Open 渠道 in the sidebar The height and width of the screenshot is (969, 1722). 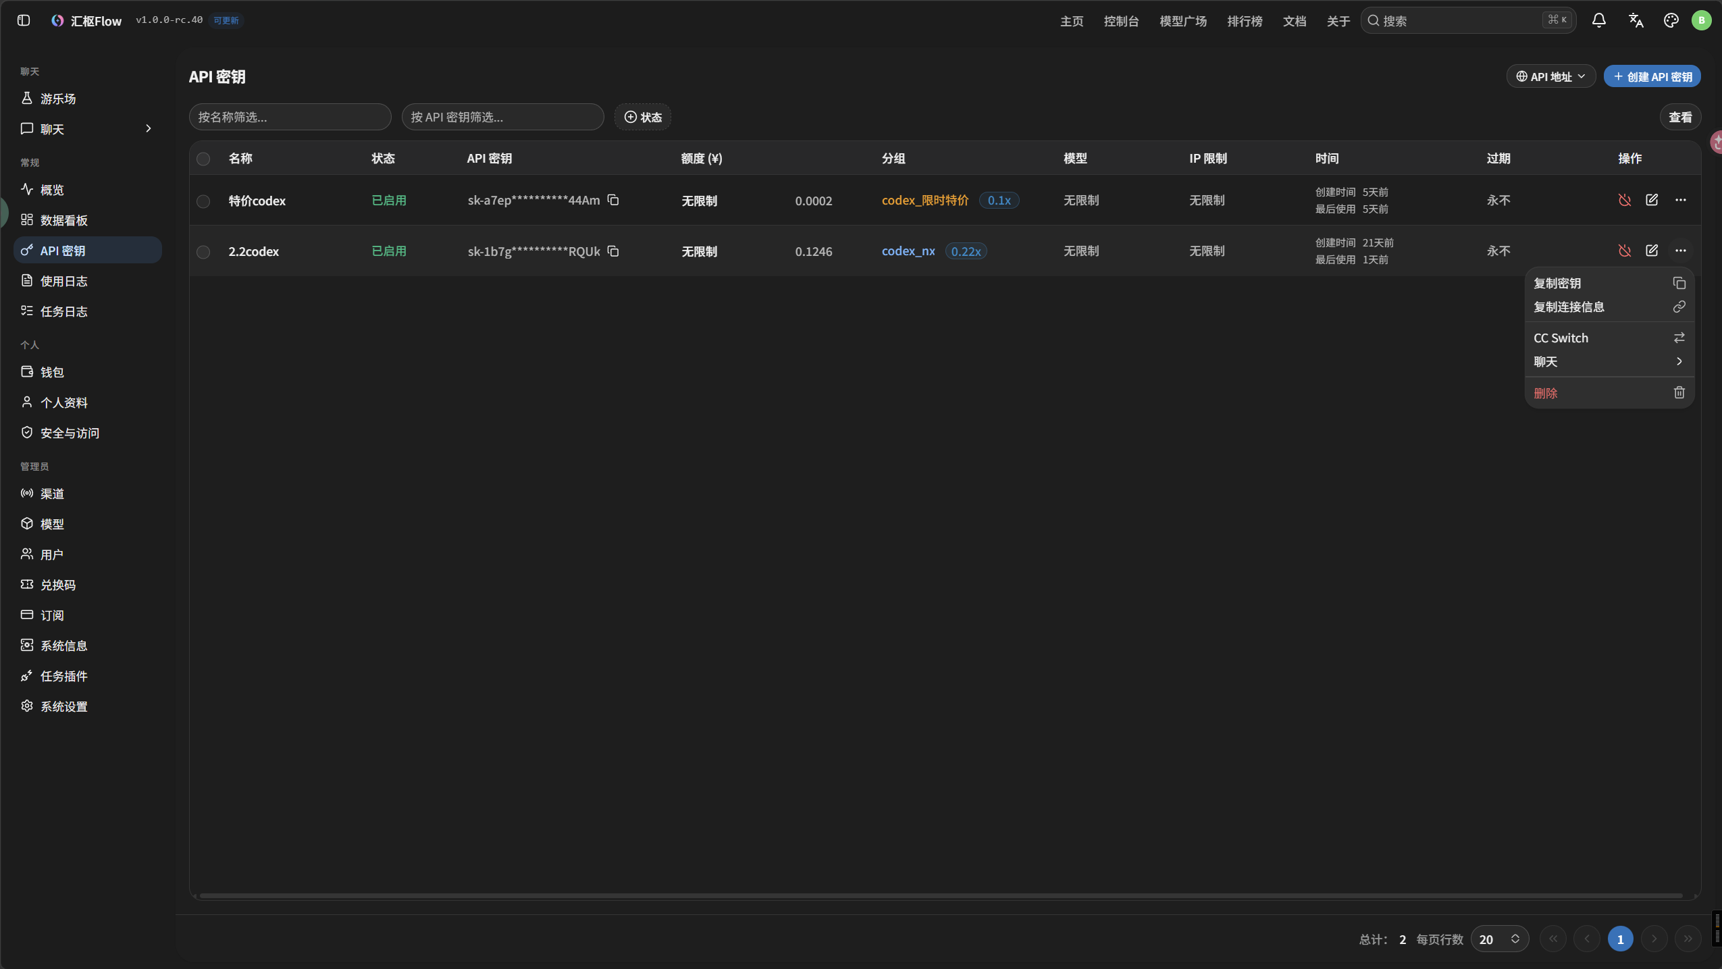(x=88, y=494)
